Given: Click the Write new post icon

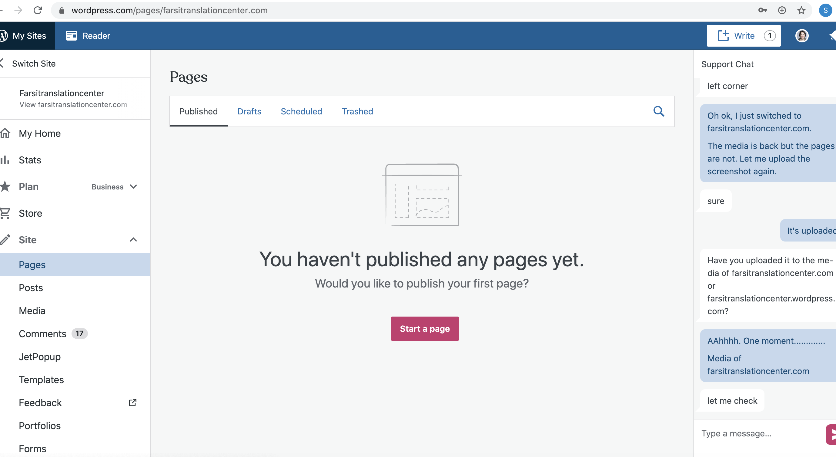Looking at the screenshot, I should tap(723, 36).
